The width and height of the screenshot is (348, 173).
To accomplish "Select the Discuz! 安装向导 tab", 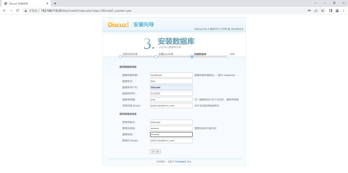I will click(23, 4).
